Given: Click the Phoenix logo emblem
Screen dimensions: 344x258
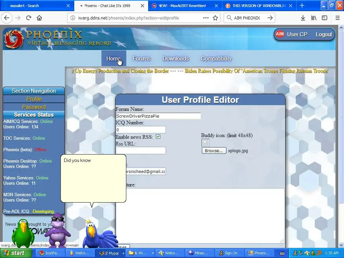Looking at the screenshot, I should 14,39.
